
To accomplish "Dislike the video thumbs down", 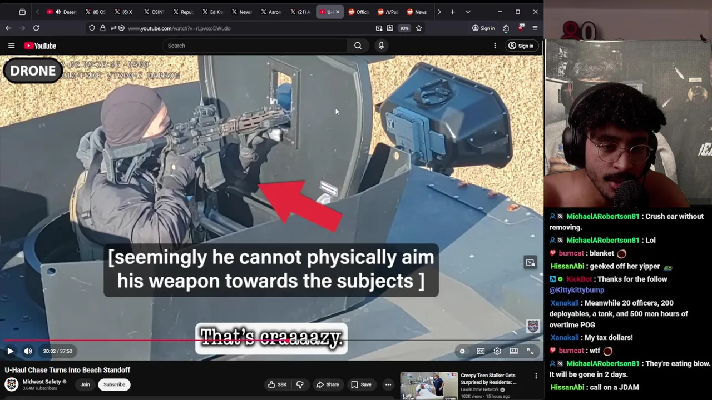I will pos(300,384).
